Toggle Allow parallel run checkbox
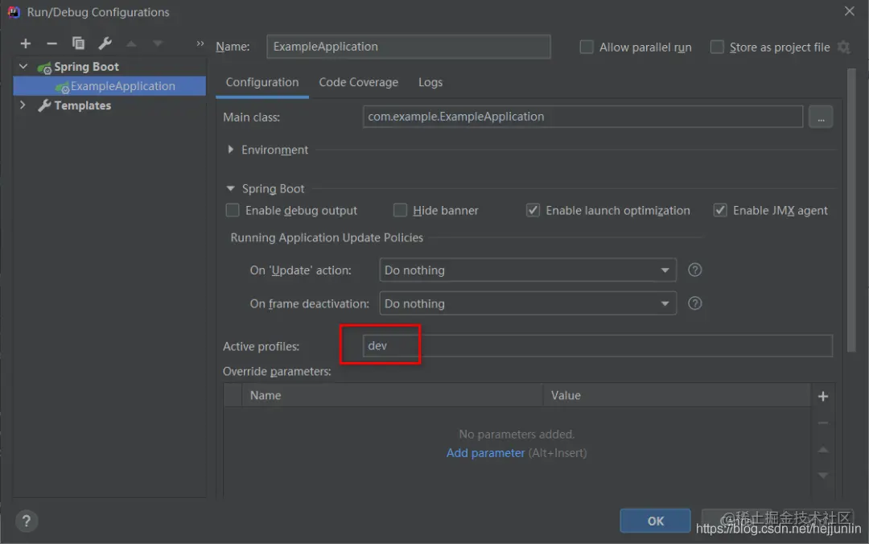Screen dimensions: 869x544 (x=587, y=47)
